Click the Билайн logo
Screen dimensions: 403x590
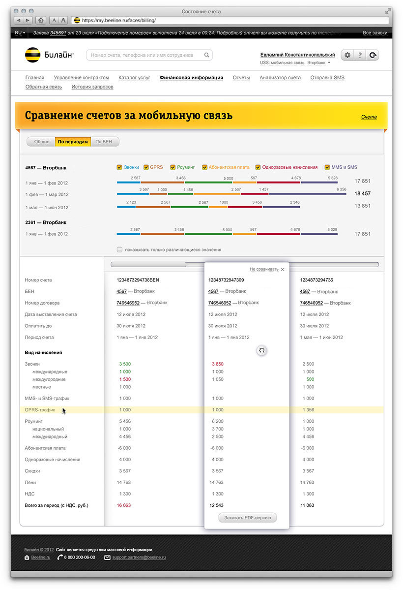tap(49, 55)
